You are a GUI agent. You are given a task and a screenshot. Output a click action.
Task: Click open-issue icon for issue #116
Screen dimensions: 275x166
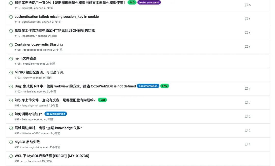tap(11, 3)
